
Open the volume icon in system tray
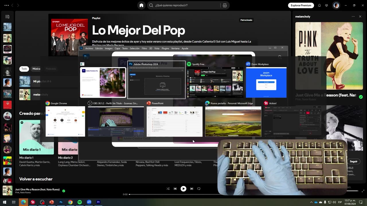(x=334, y=202)
